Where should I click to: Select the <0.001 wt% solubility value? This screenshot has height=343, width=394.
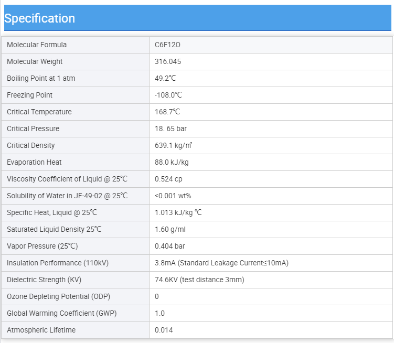point(173,196)
